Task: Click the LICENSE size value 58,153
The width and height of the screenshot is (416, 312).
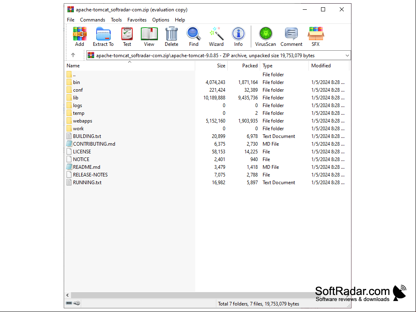Action: point(218,151)
